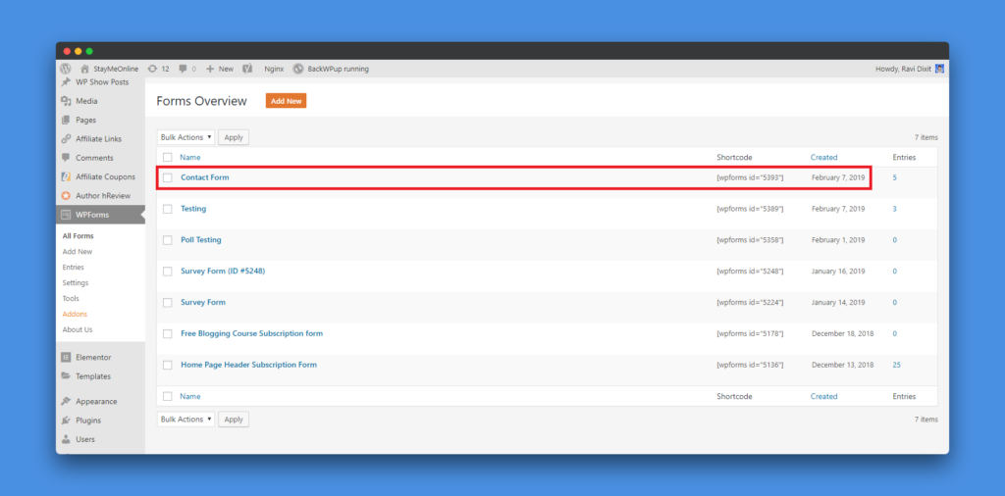Click the comments bubble icon in admin bar
The height and width of the screenshot is (496, 1005).
pyautogui.click(x=183, y=69)
